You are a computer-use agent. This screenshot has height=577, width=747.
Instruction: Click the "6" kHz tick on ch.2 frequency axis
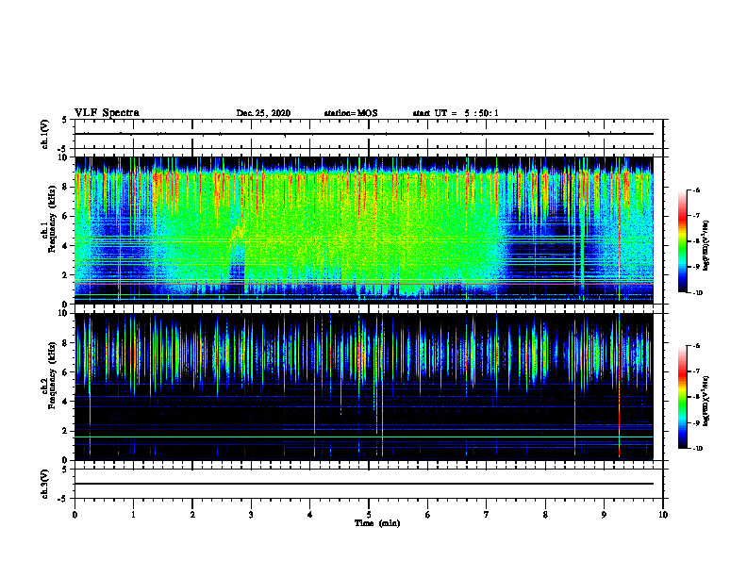point(66,372)
